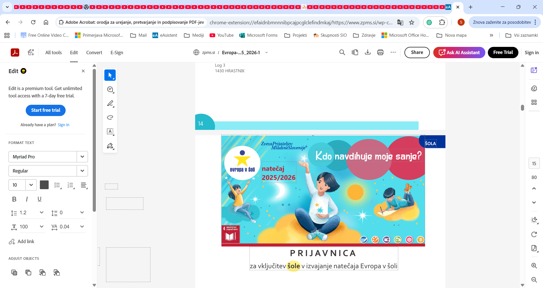The width and height of the screenshot is (543, 288).
Task: Select the add text box tool
Action: coord(110,132)
